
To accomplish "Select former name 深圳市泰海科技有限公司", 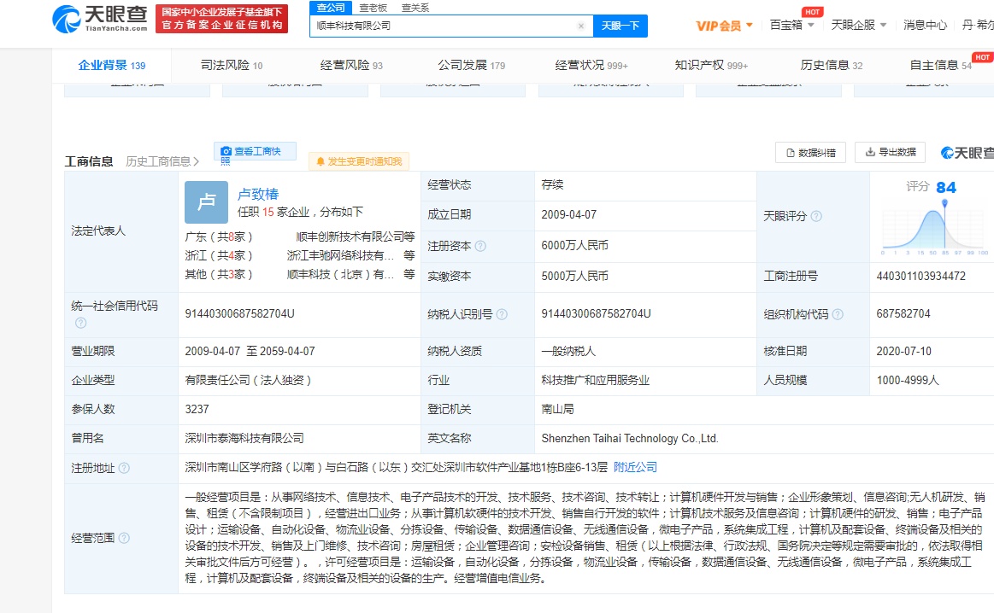I will [244, 438].
